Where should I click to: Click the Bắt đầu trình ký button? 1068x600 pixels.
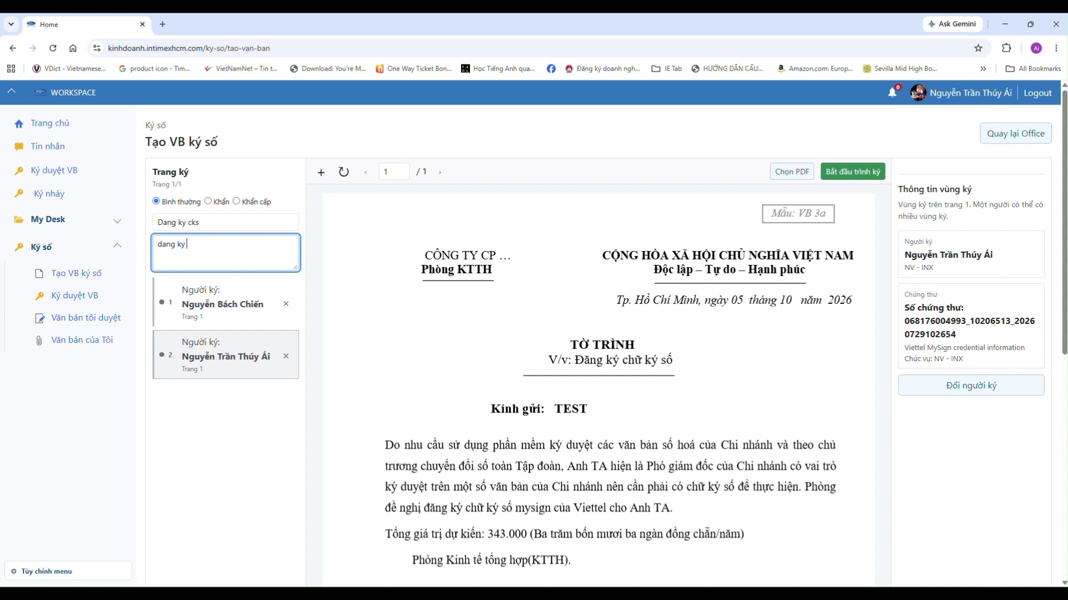tap(853, 172)
